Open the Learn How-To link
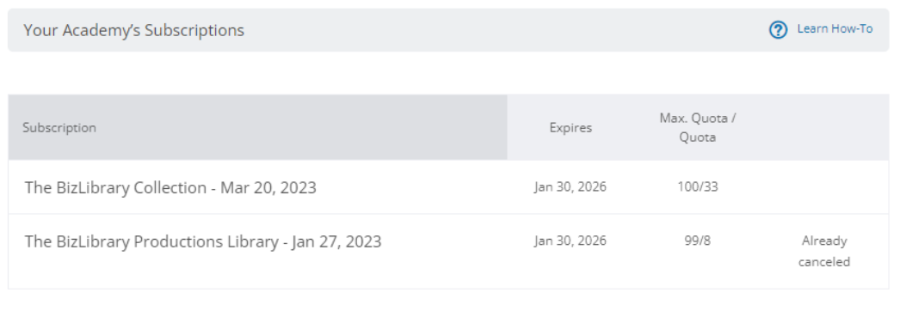This screenshot has height=311, width=912. [x=835, y=28]
